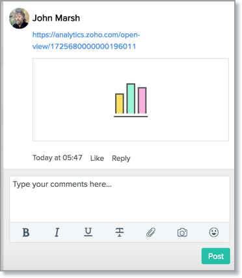Like John Marsh's comment
The height and width of the screenshot is (278, 242).
[97, 158]
